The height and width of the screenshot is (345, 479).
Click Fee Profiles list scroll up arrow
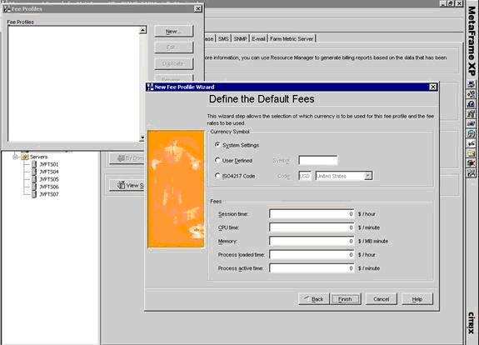click(x=142, y=30)
